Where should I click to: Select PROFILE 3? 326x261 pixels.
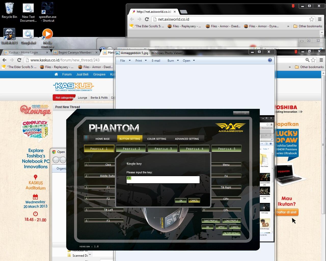[x=163, y=149]
